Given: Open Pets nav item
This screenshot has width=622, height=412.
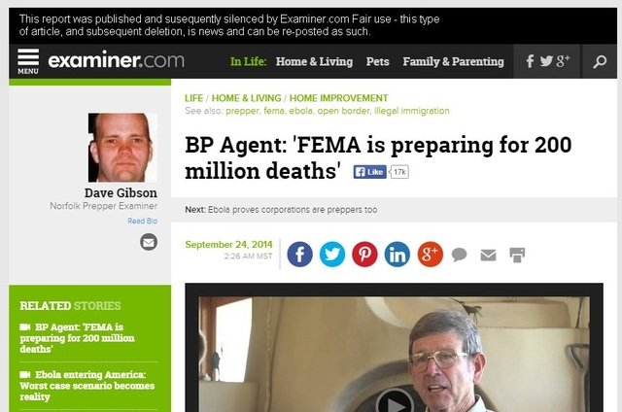Looking at the screenshot, I should click(378, 61).
